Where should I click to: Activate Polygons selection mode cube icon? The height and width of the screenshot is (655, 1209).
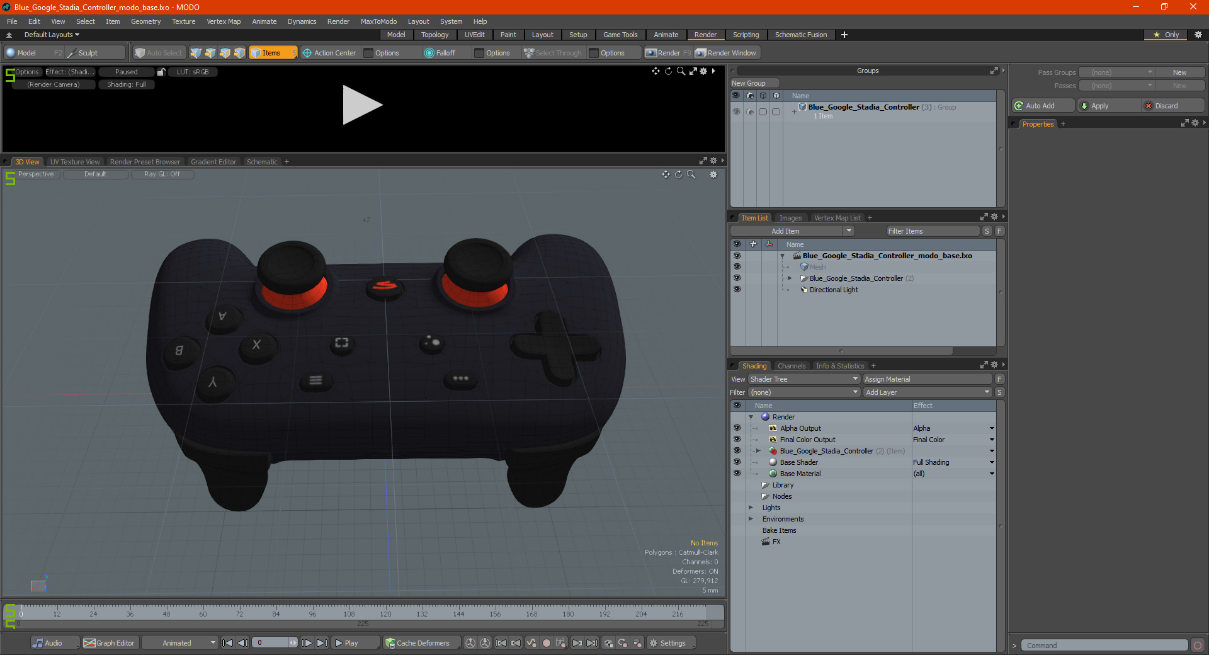click(x=225, y=53)
